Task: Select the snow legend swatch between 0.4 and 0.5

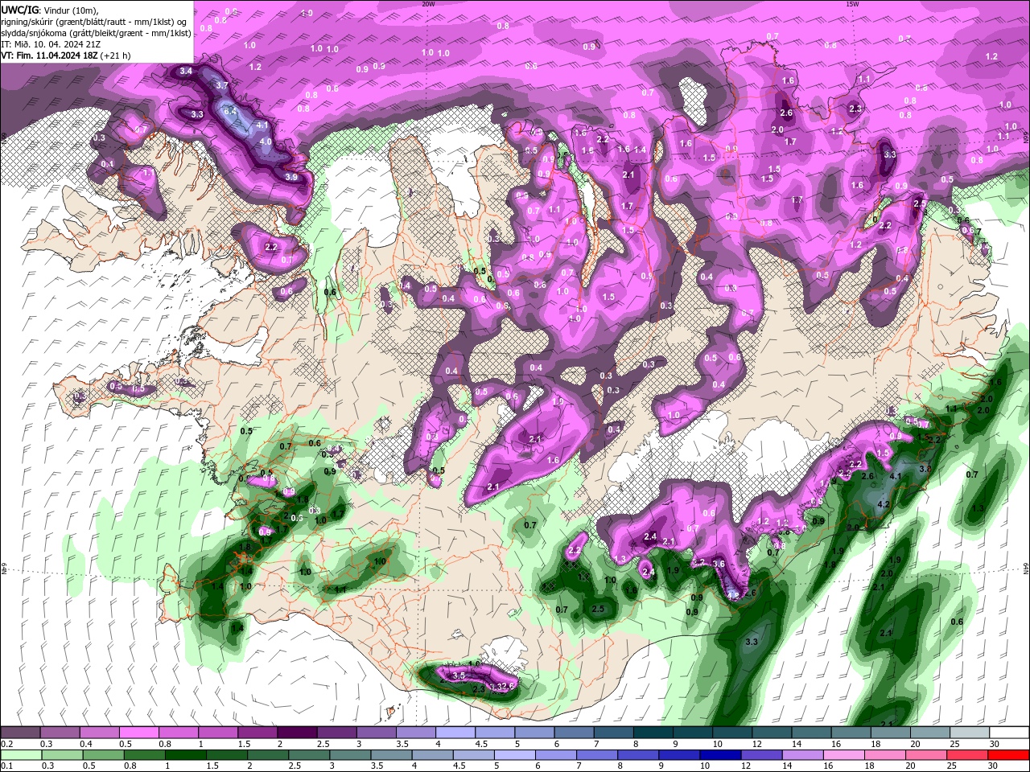Action: (x=100, y=733)
